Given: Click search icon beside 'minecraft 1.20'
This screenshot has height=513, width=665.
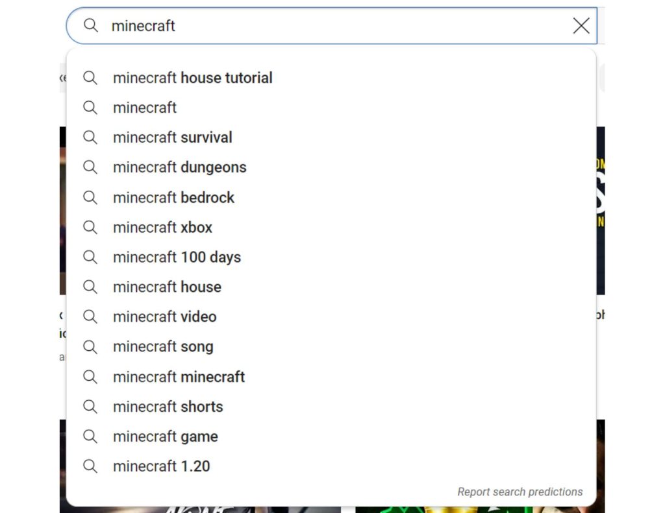Looking at the screenshot, I should [x=90, y=466].
